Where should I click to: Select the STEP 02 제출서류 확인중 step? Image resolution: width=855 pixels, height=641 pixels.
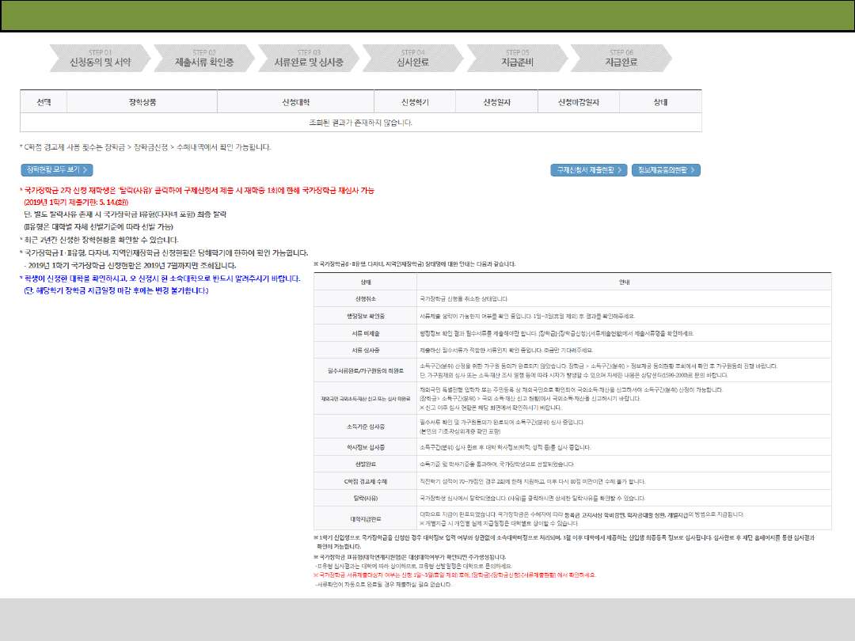(x=205, y=58)
